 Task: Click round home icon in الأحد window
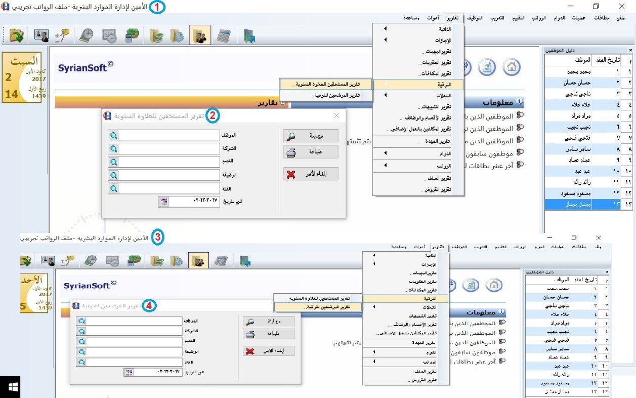tap(494, 285)
